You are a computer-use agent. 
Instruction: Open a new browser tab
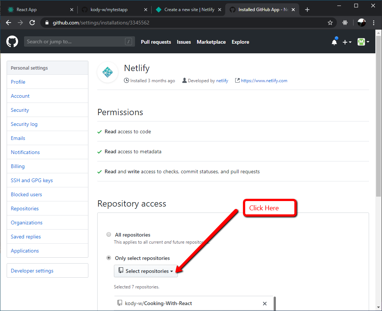307,10
